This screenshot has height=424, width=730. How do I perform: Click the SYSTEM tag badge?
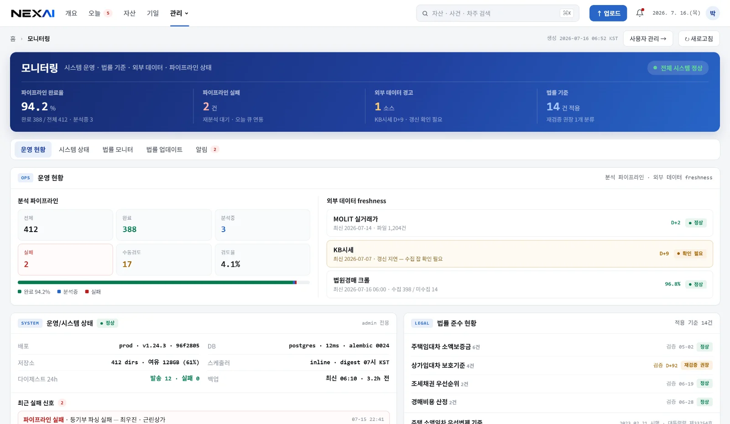30,323
